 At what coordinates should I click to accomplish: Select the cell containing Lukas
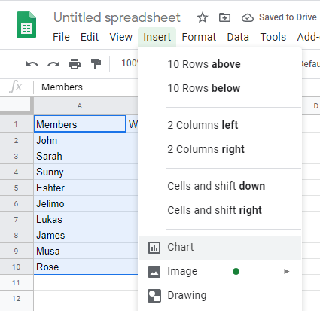[x=80, y=219]
